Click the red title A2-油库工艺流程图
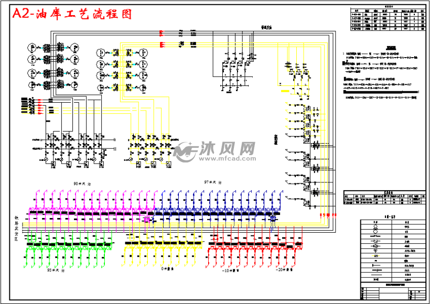The image size is (430, 304). pyautogui.click(x=72, y=14)
